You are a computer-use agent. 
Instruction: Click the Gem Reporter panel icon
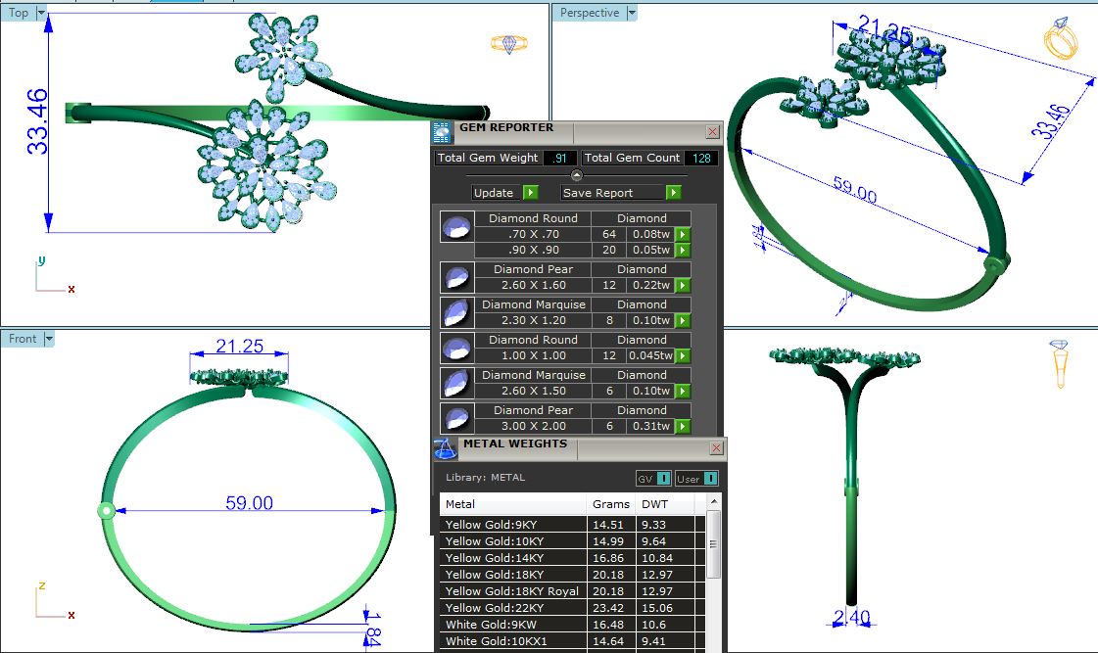[443, 133]
